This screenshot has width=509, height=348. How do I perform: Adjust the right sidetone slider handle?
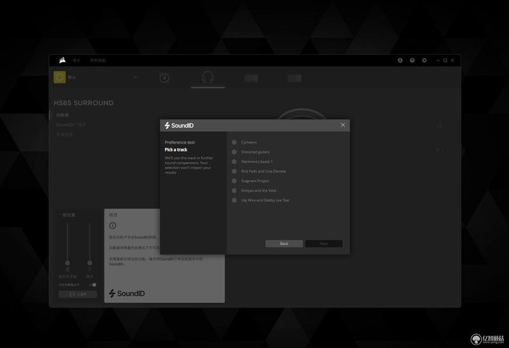pyautogui.click(x=90, y=263)
